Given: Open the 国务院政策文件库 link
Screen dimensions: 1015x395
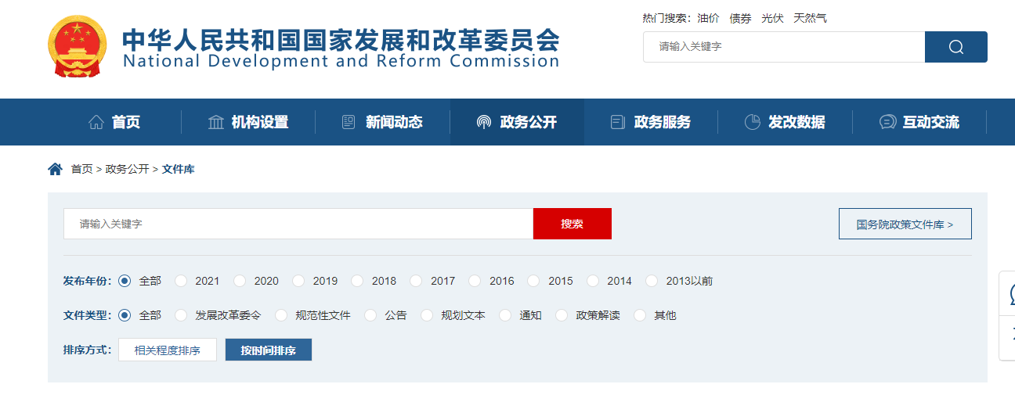Looking at the screenshot, I should coord(905,224).
